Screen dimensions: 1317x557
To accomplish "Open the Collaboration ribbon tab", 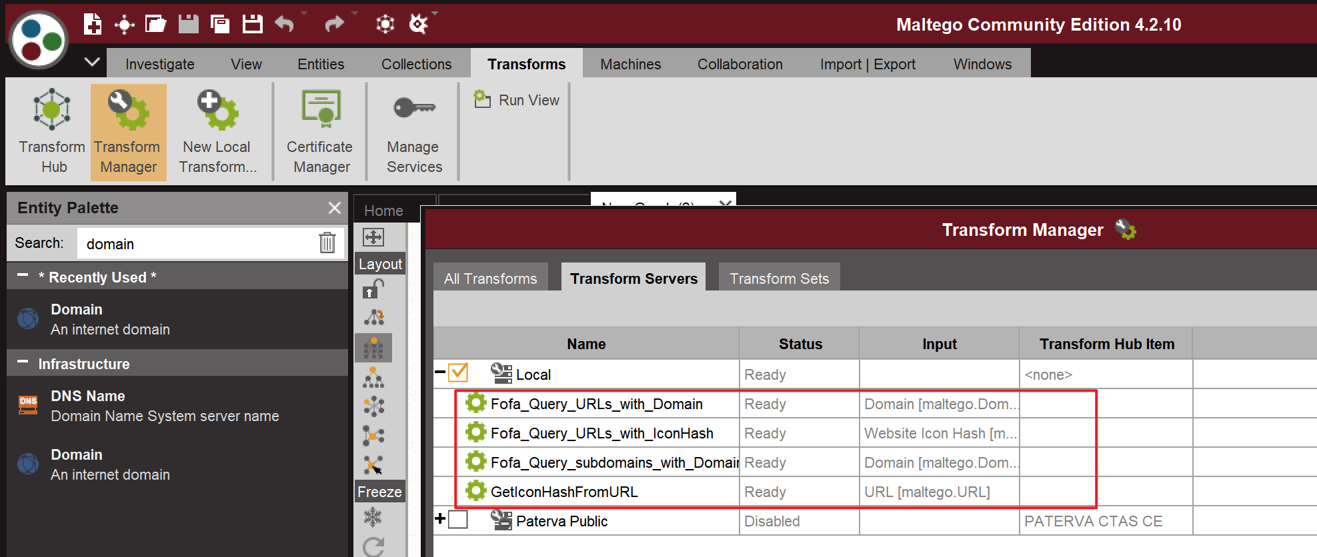I will [740, 64].
